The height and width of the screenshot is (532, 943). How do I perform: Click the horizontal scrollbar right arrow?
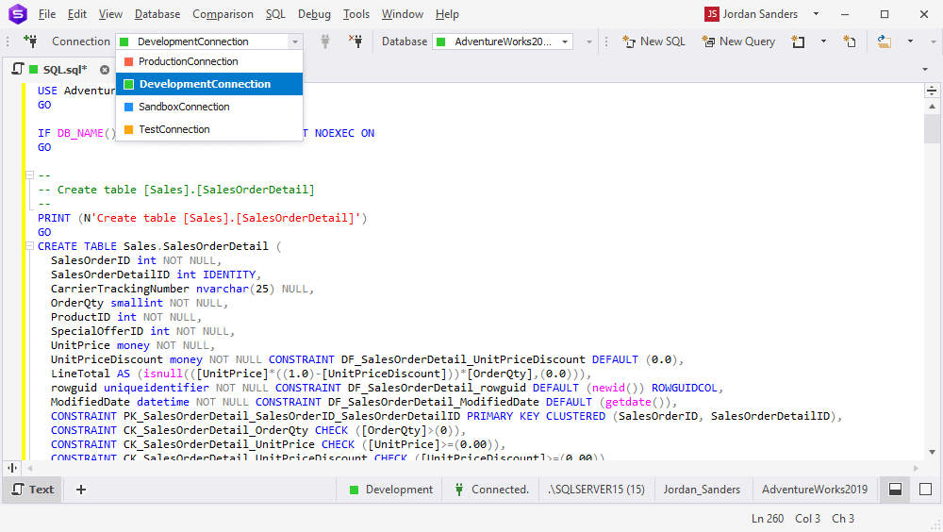tap(916, 468)
